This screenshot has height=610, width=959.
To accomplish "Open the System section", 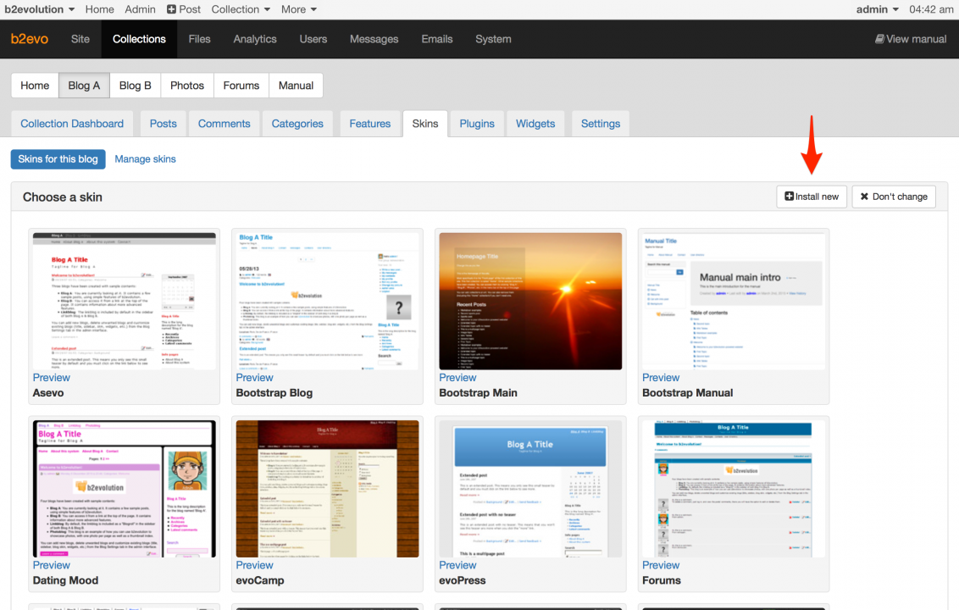I will pos(493,39).
